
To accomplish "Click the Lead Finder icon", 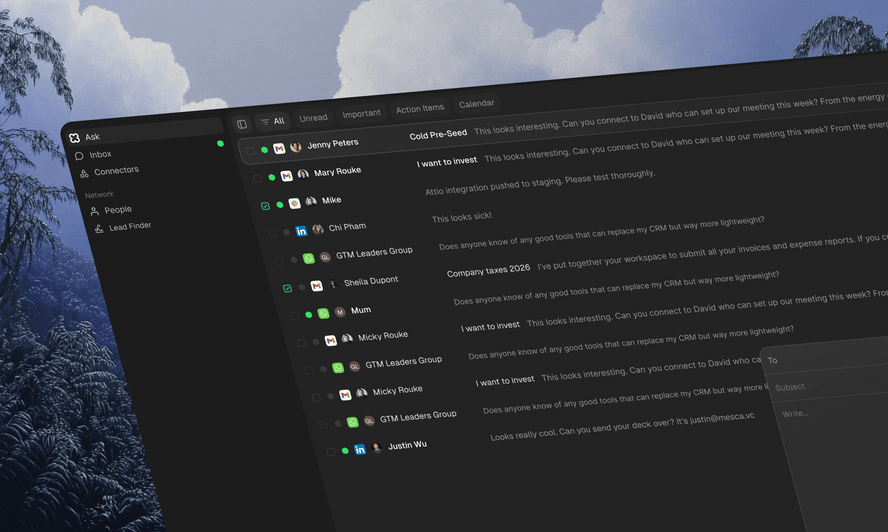I will [99, 229].
